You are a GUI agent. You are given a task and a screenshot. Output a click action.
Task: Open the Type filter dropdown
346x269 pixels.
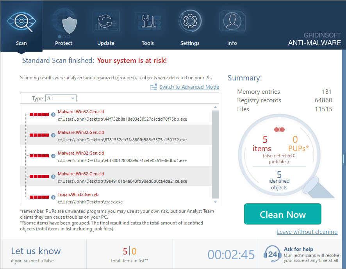coord(61,98)
